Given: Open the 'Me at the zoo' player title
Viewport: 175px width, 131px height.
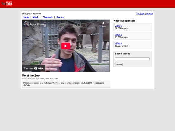Looking at the screenshot, I should pyautogui.click(x=38, y=24).
